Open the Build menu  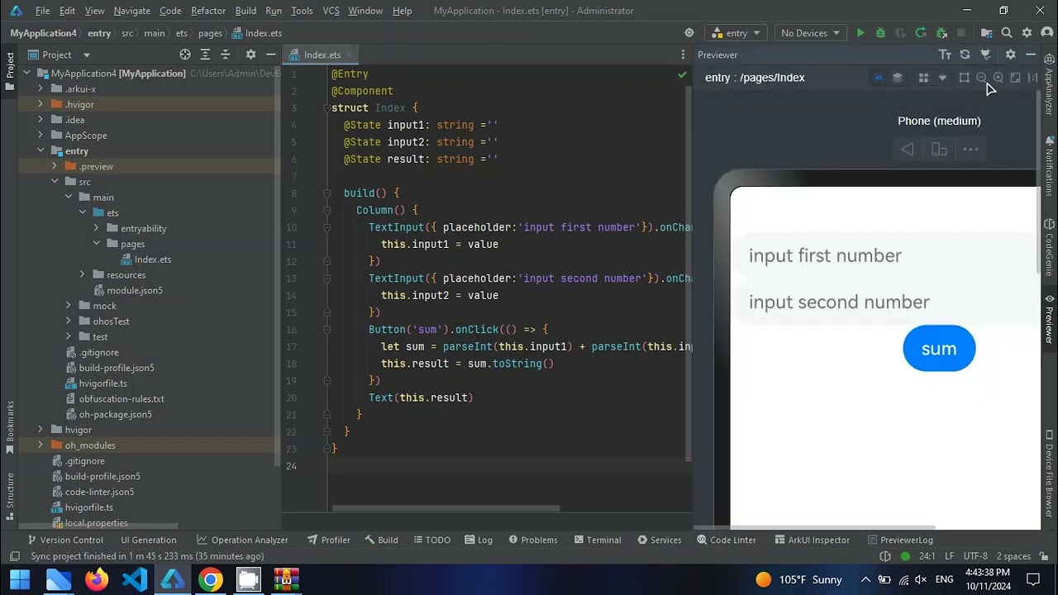245,11
